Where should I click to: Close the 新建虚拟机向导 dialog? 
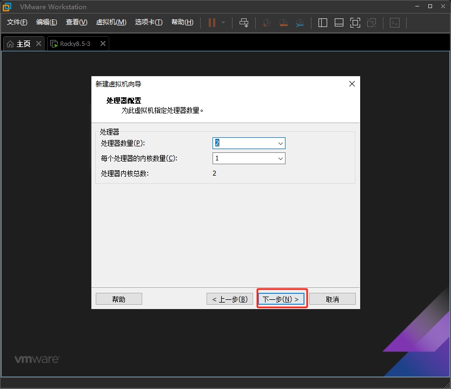[x=351, y=84]
